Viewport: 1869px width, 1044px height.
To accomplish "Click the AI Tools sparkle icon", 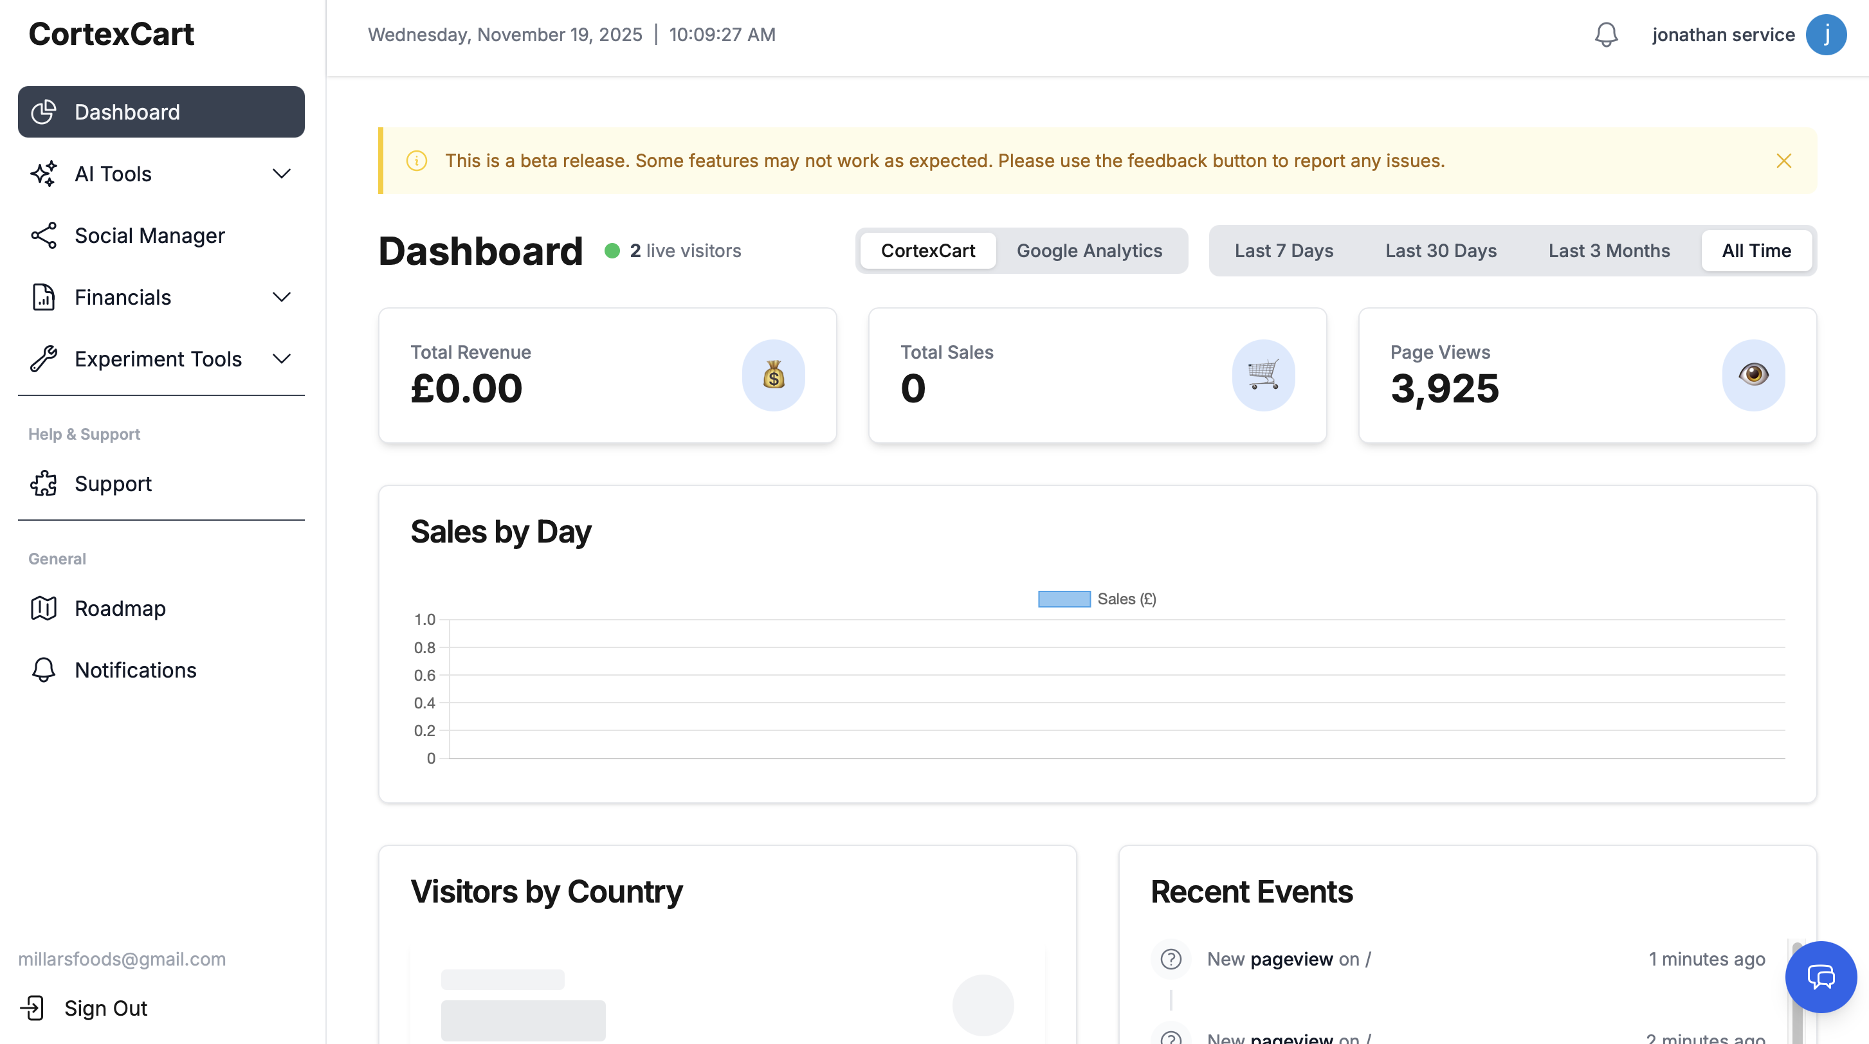I will 44,174.
